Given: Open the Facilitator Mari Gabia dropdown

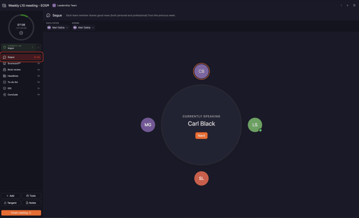Looking at the screenshot, I should (x=57, y=27).
